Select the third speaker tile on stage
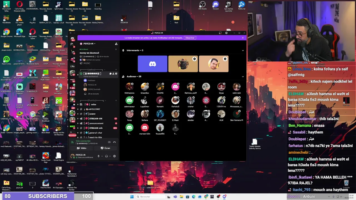This screenshot has width=356, height=200. 214,64
